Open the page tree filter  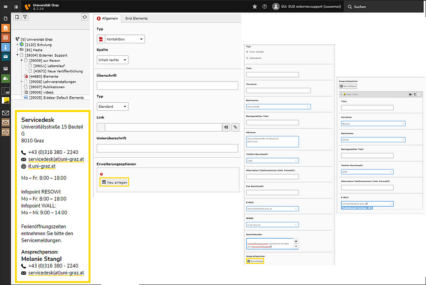25,17
